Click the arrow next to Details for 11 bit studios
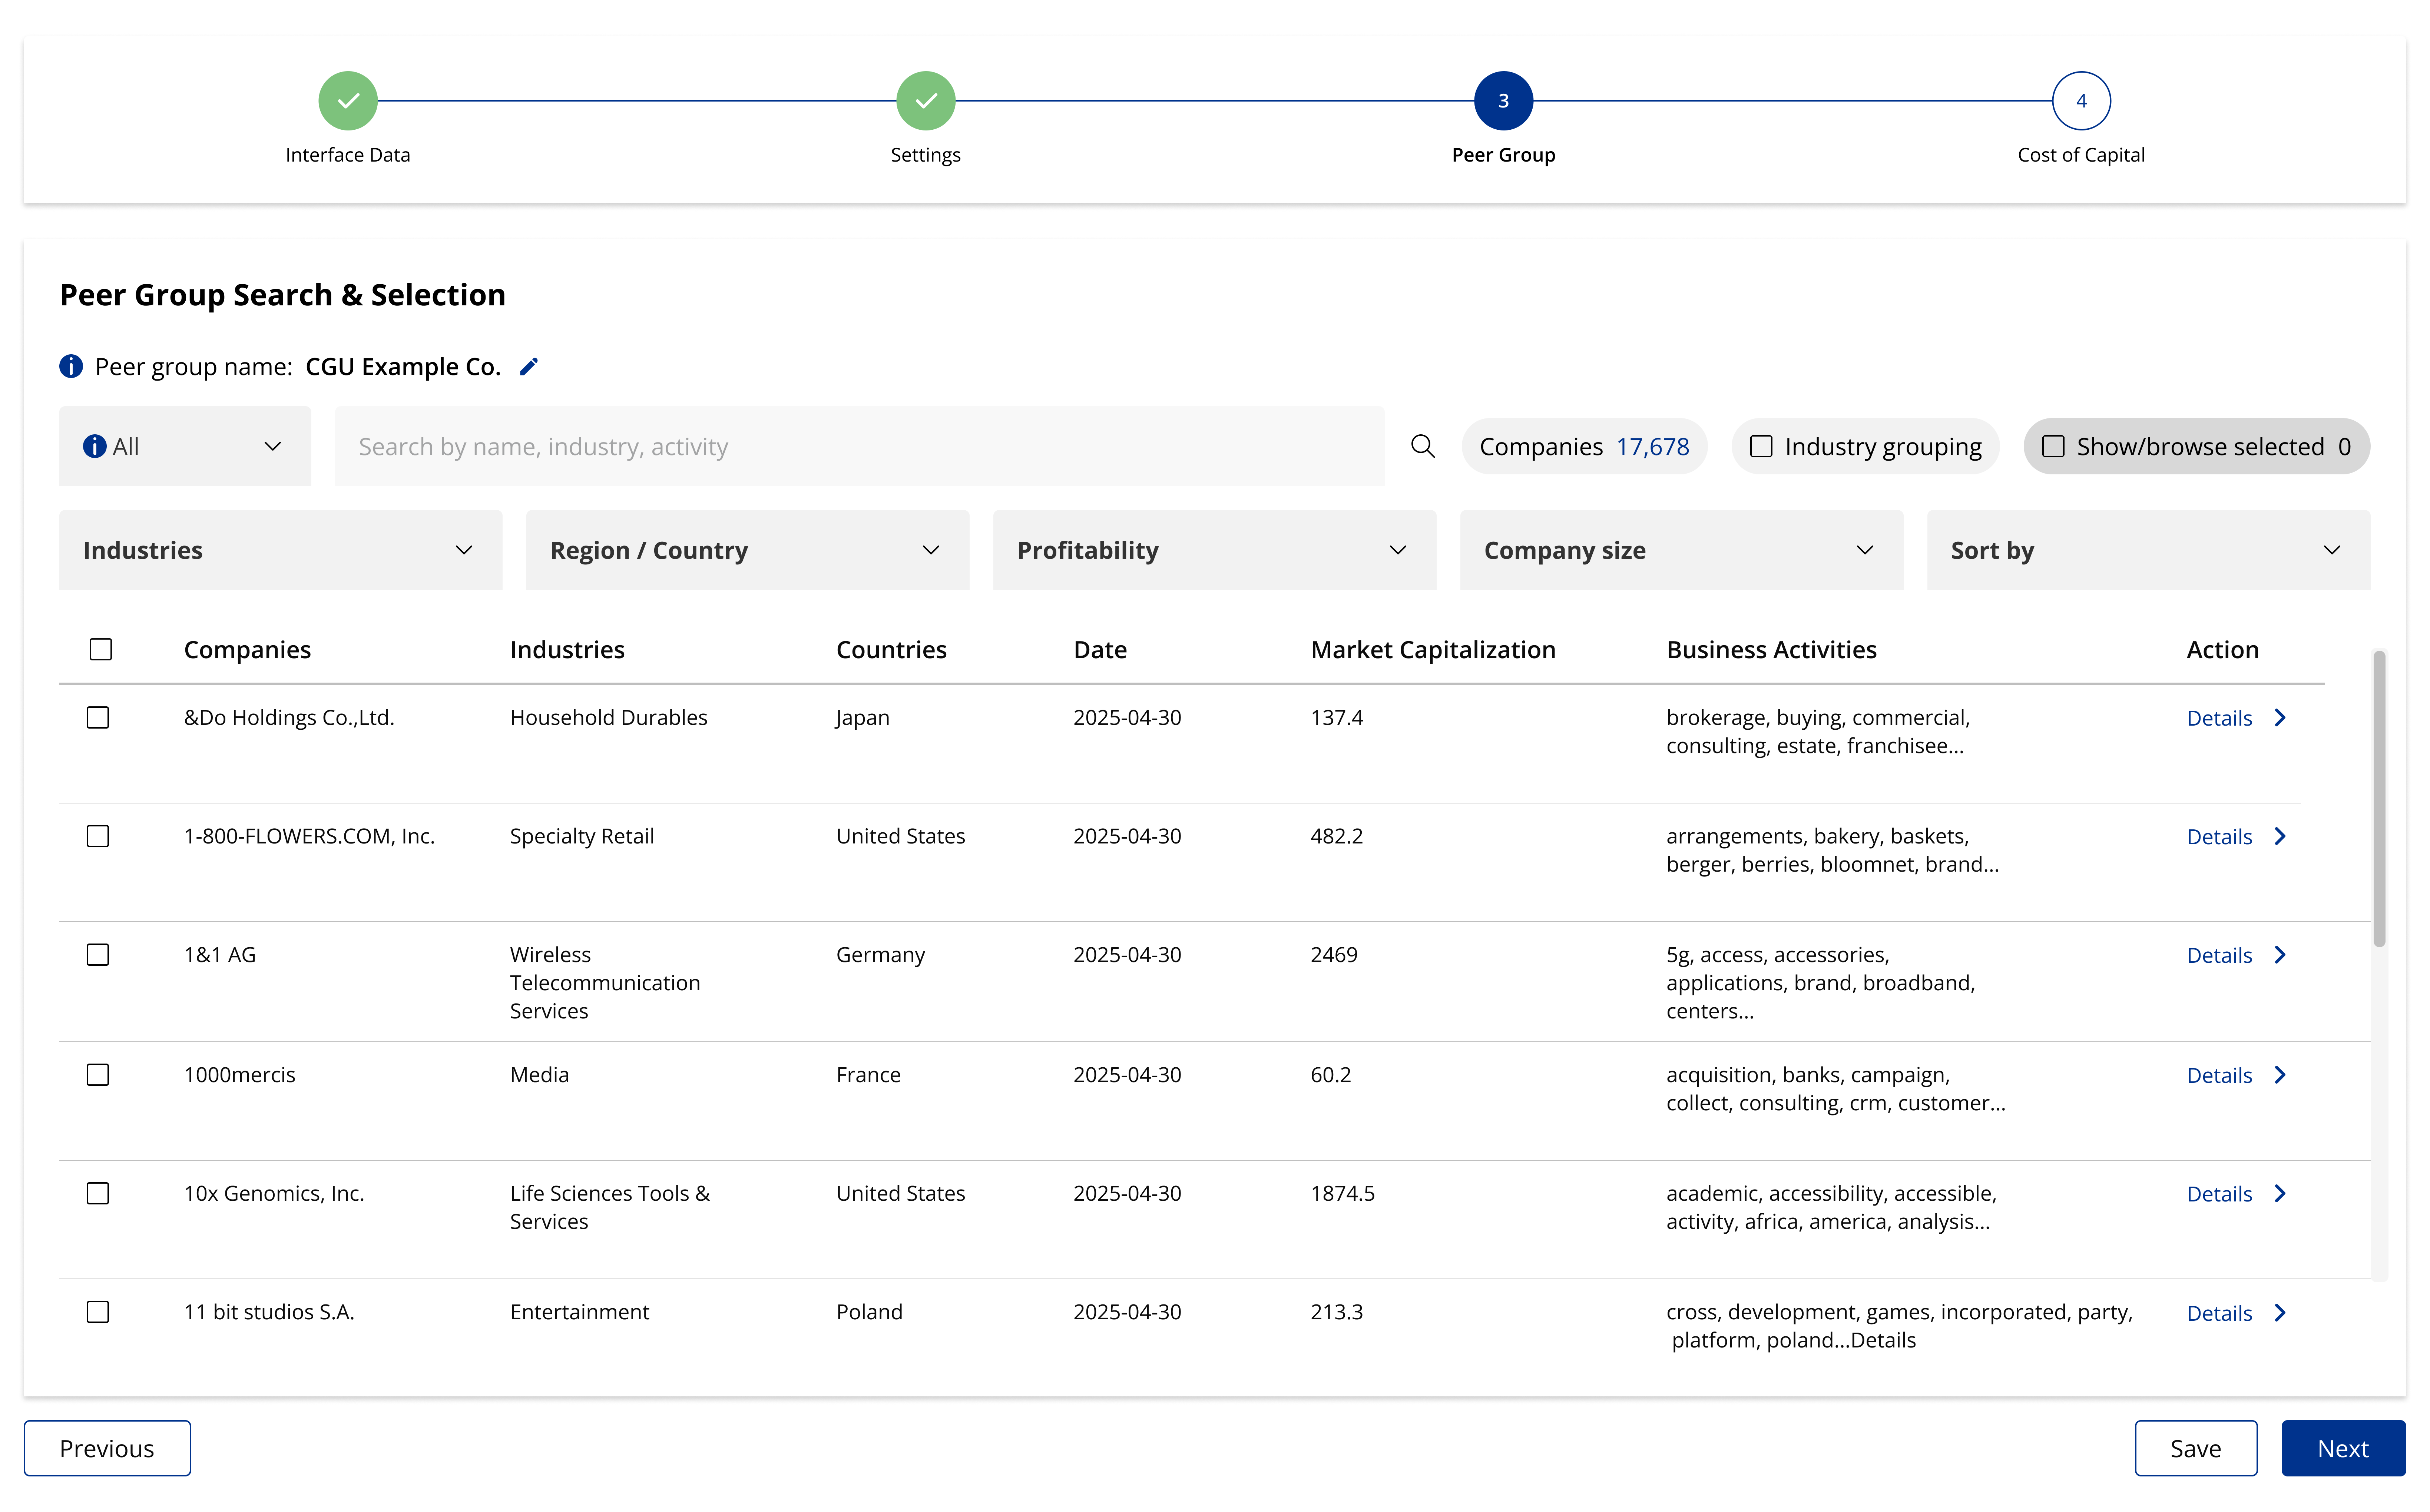 tap(2280, 1313)
